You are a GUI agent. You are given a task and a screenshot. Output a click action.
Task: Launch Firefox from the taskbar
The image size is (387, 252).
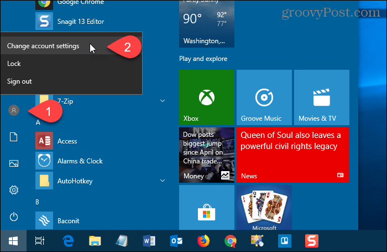click(203, 241)
